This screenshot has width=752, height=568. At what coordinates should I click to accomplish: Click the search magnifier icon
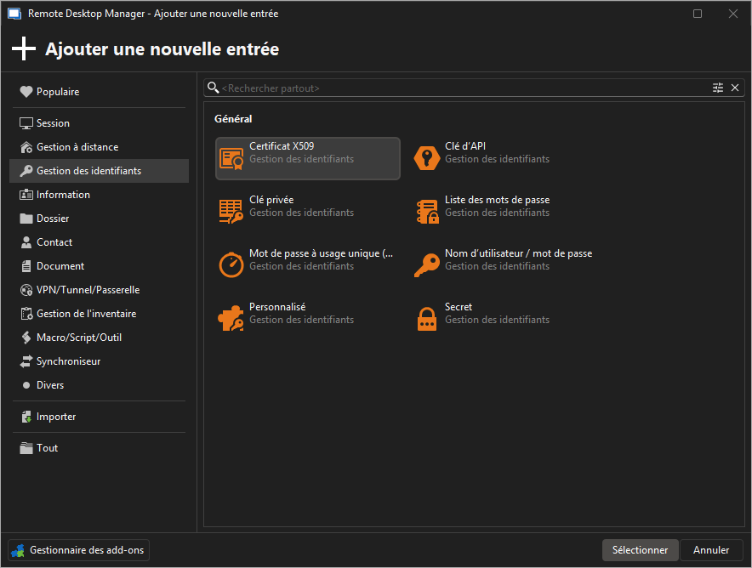[x=213, y=88]
